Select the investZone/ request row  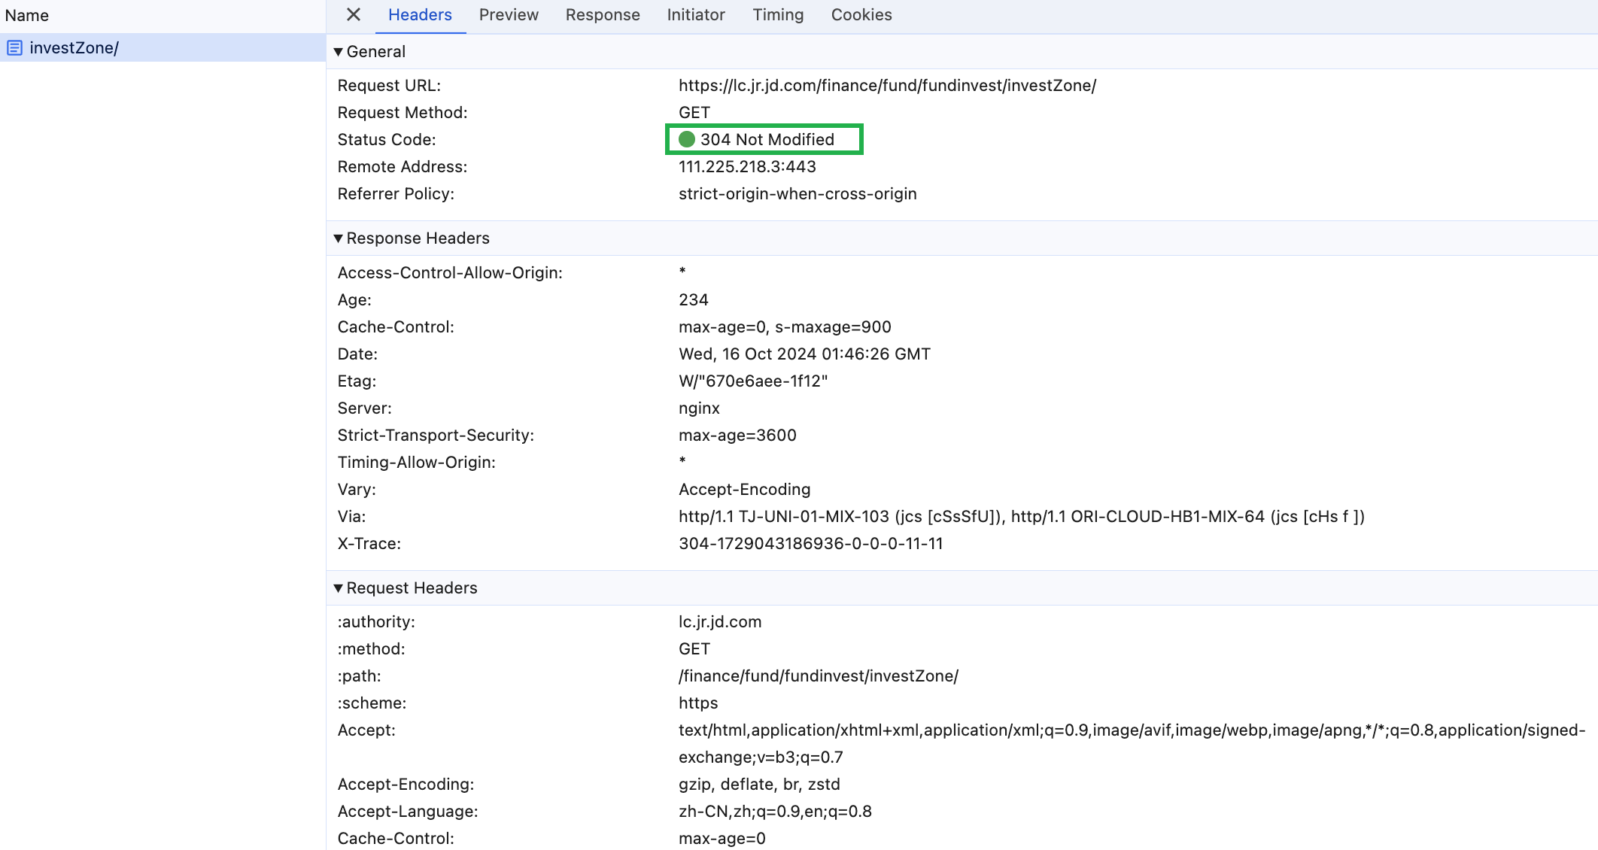(74, 48)
